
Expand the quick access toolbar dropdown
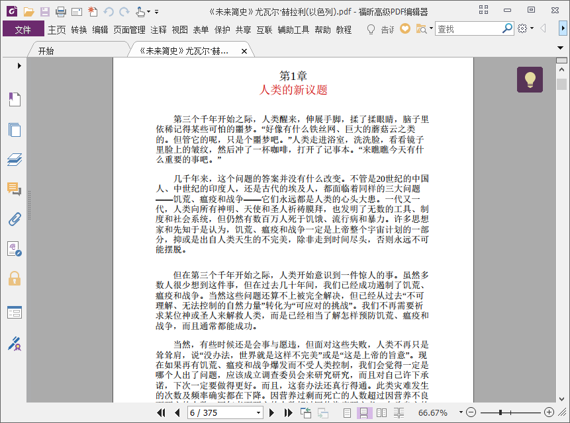tap(157, 12)
